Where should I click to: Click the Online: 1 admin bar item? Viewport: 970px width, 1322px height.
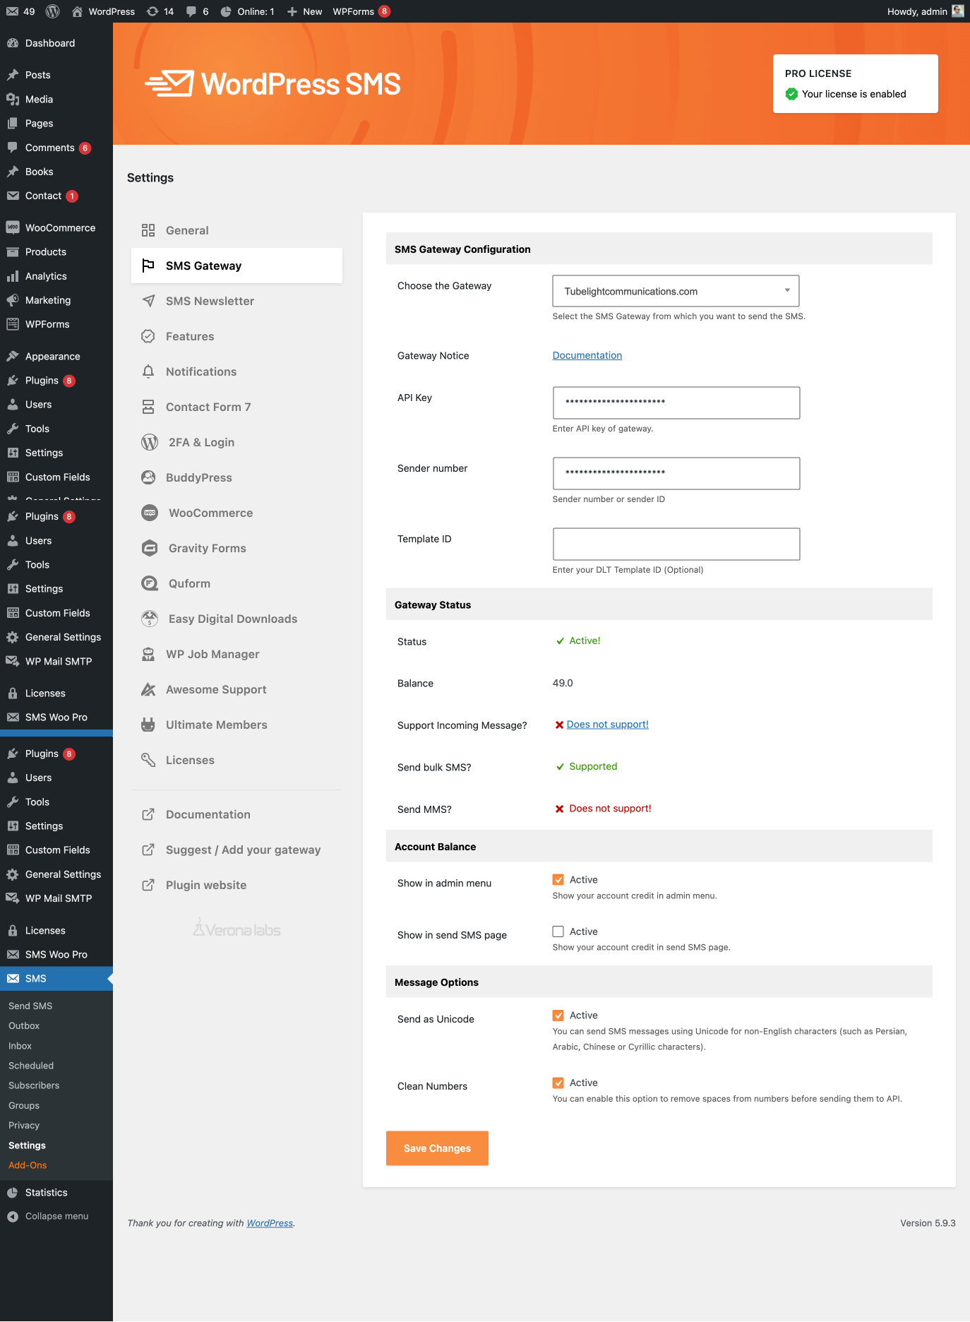pos(248,11)
